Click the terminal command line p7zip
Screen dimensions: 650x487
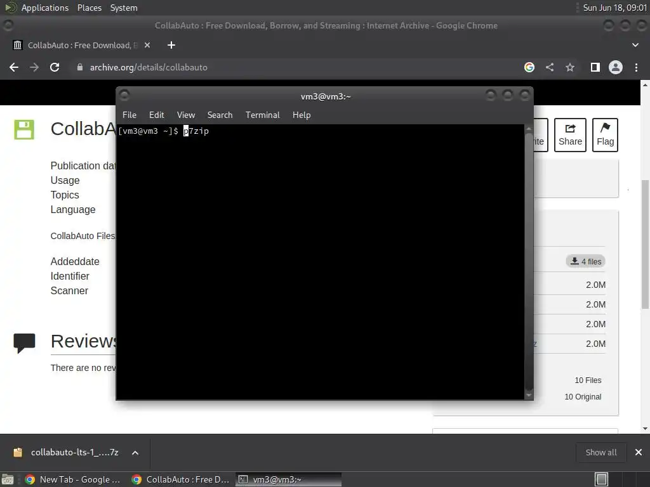(196, 131)
